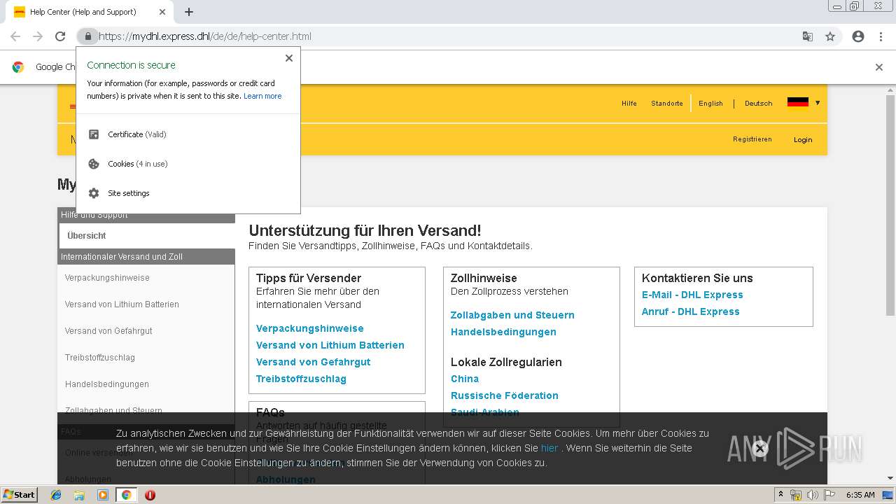The width and height of the screenshot is (896, 504).
Task: Open Versand von Gefahrgut sidebar item
Action: coord(108,331)
